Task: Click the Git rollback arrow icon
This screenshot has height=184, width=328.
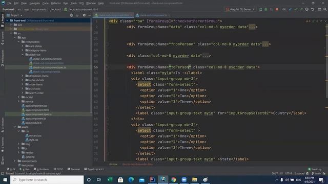Action: tap(313, 9)
